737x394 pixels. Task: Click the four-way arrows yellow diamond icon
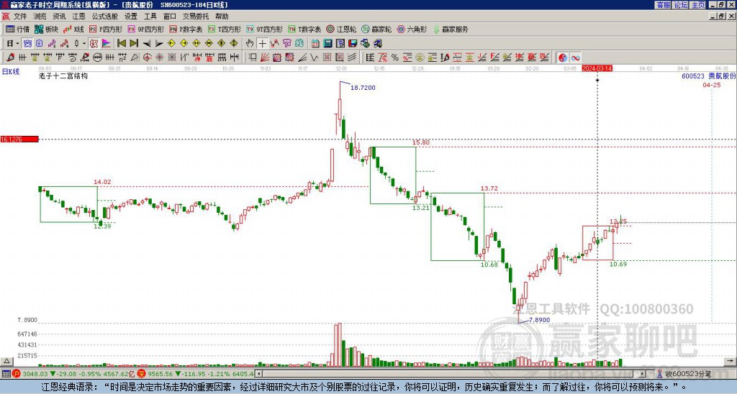click(234, 44)
